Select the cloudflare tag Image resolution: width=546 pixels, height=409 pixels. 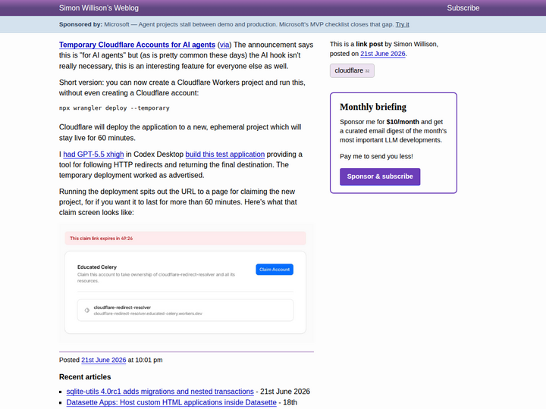click(x=352, y=70)
